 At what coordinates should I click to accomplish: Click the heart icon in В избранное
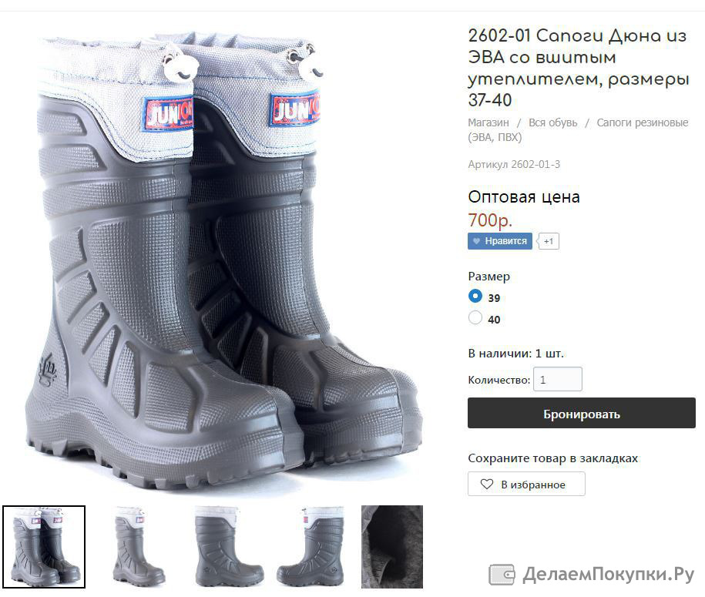(487, 485)
